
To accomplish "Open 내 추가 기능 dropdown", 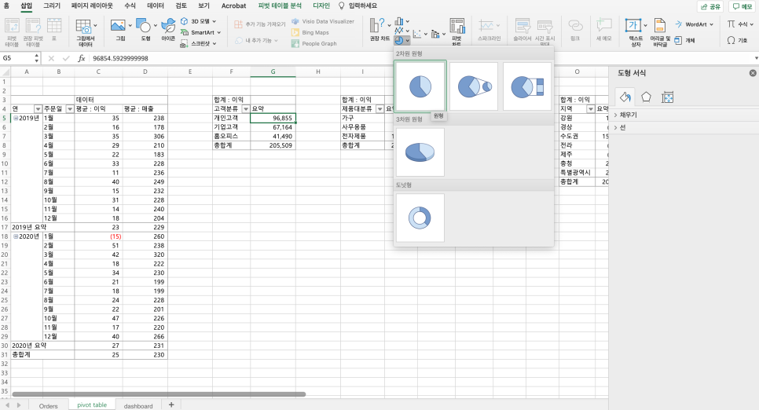I will click(257, 40).
